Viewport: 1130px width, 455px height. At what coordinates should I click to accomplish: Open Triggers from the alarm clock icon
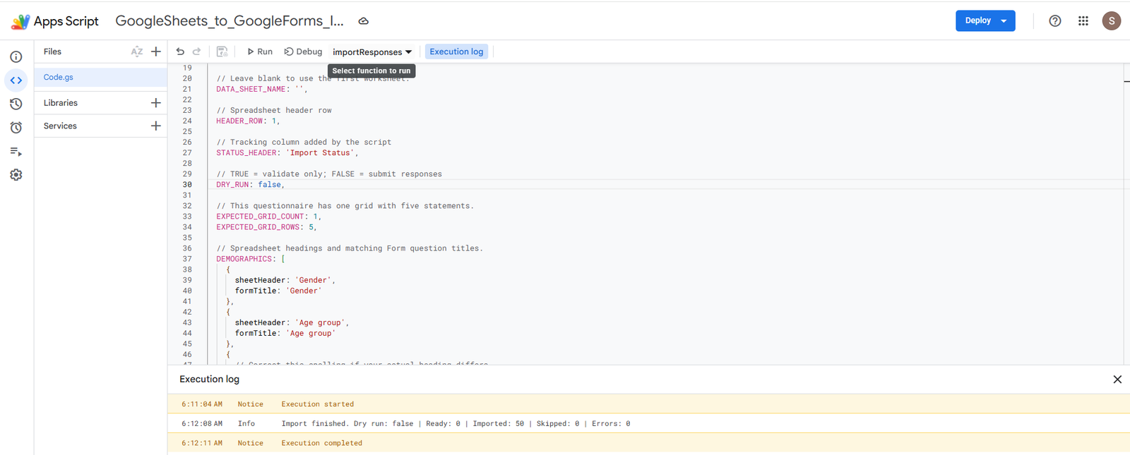coord(16,128)
